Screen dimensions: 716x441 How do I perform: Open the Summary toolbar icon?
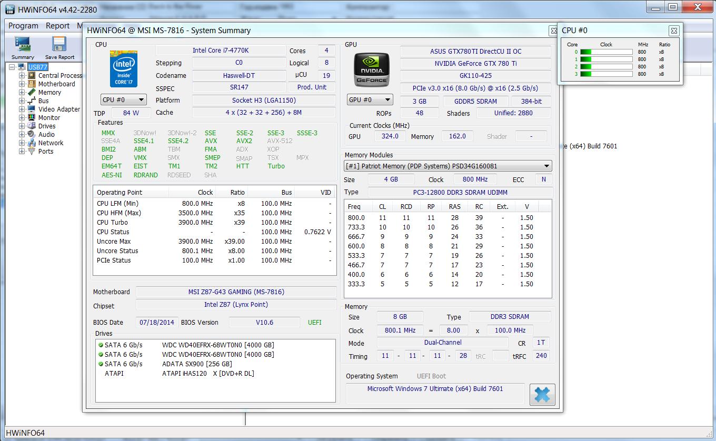click(x=23, y=44)
